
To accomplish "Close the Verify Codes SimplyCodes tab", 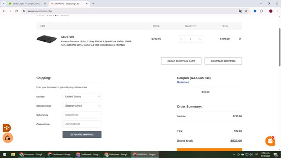I will coord(45,4).
